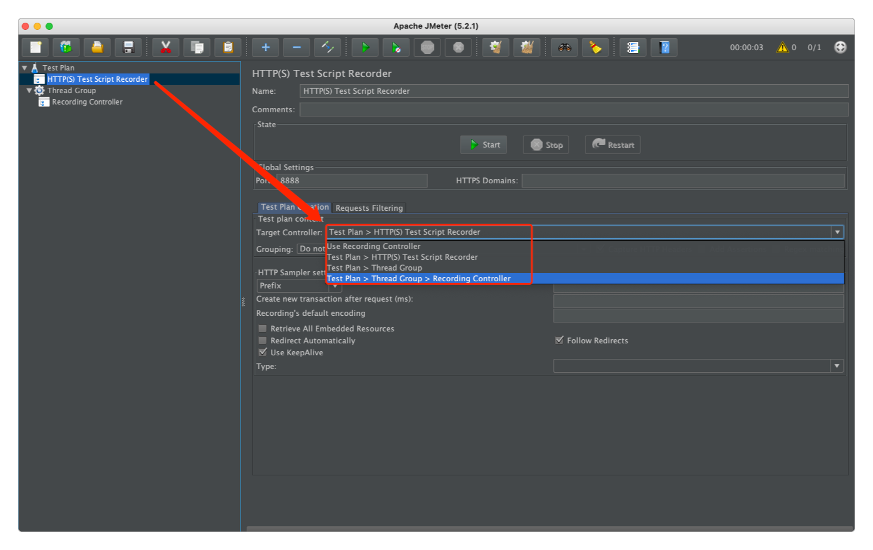
Task: Click the 0/1 active threads counter
Action: pyautogui.click(x=814, y=47)
